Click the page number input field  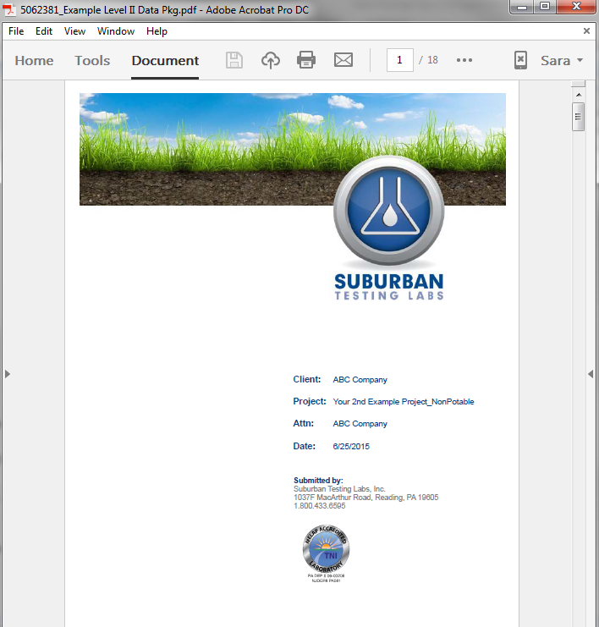pos(400,60)
